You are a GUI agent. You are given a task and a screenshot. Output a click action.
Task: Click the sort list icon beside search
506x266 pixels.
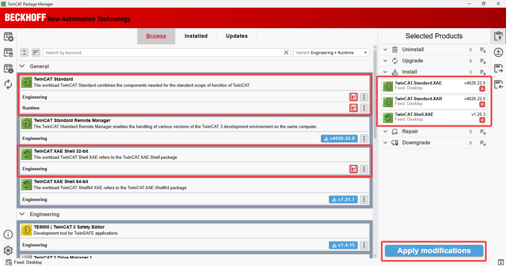tap(36, 52)
